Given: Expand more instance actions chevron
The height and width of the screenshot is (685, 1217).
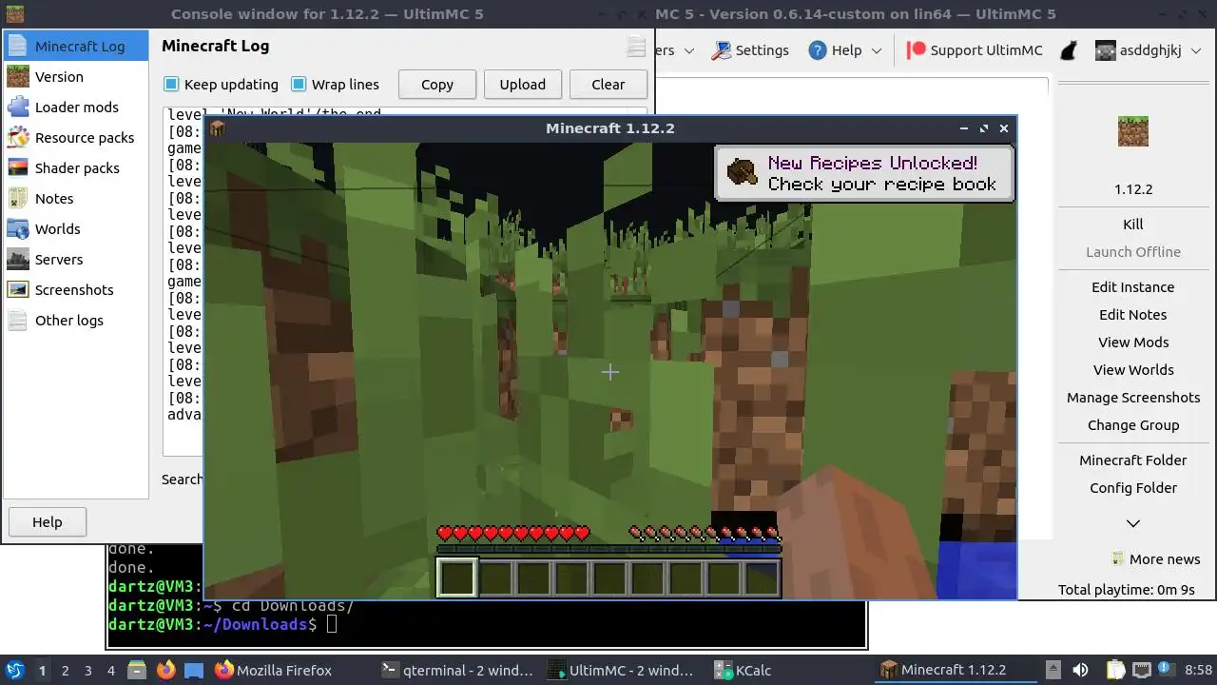Looking at the screenshot, I should (1133, 523).
